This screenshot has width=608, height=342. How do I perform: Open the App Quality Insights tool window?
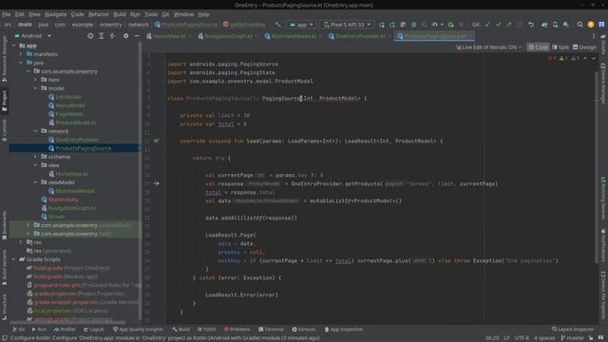[x=138, y=330]
